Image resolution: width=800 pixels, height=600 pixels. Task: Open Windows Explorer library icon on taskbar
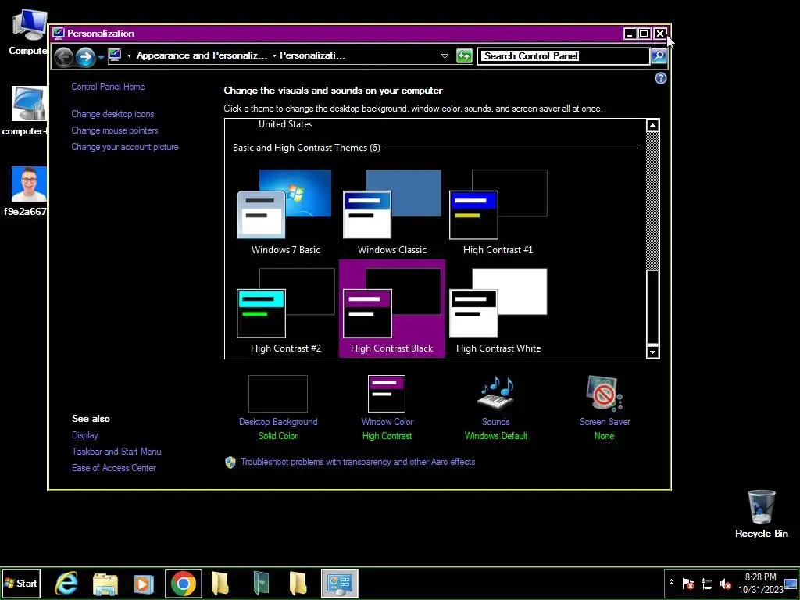(x=105, y=584)
